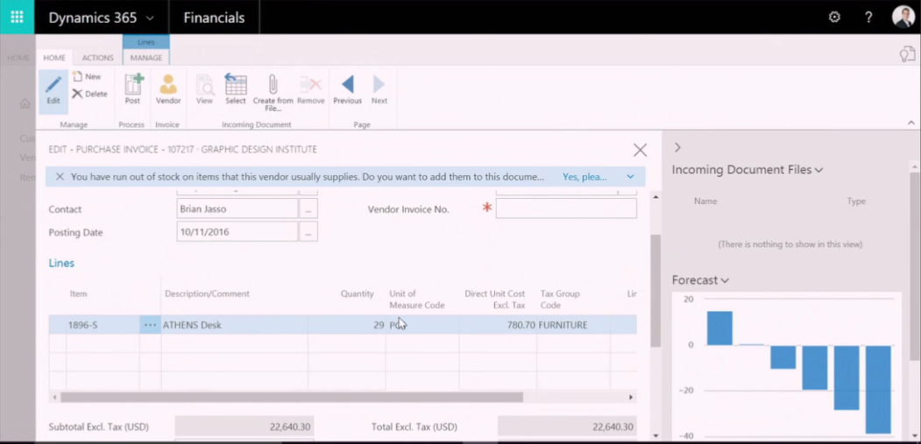
Task: Click the page vertical scrollbar thumb
Action: click(x=655, y=291)
